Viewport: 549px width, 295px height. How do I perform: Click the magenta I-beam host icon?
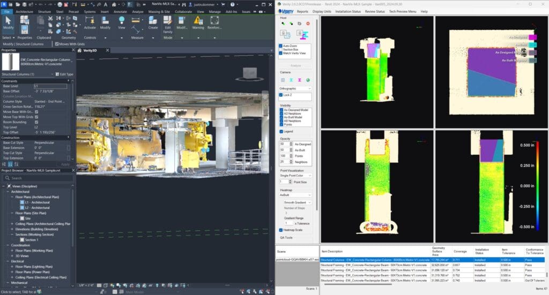click(302, 35)
